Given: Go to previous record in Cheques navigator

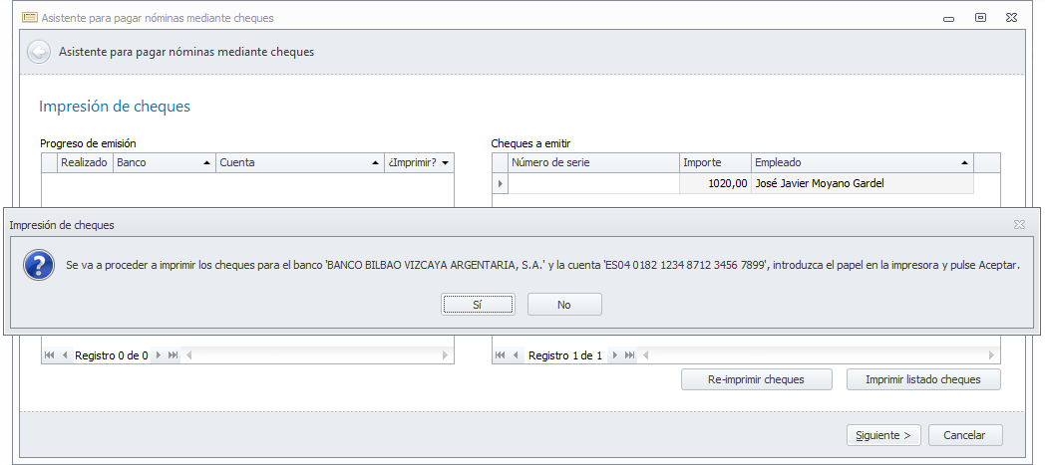Looking at the screenshot, I should pos(516,355).
